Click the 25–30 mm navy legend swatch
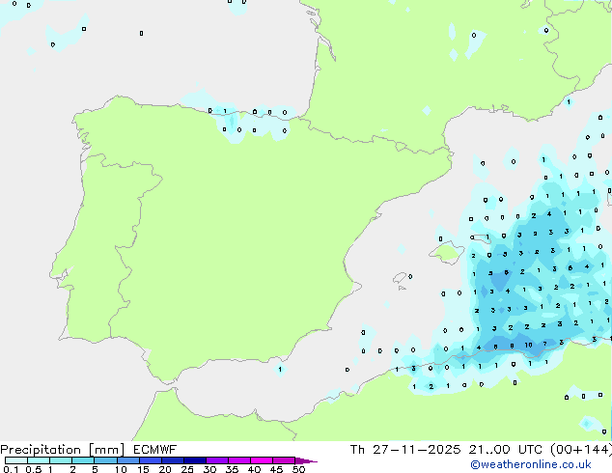The height and width of the screenshot is (473, 612). [194, 460]
